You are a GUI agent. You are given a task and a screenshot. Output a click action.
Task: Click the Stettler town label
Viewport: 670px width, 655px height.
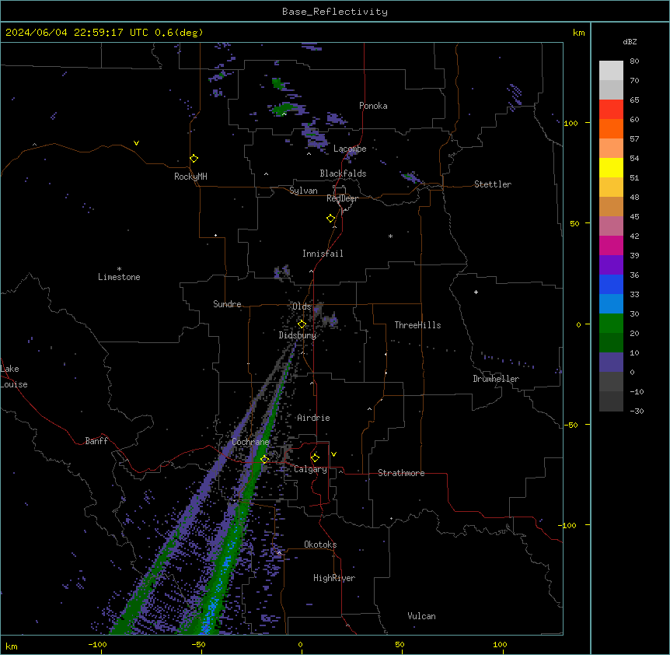pyautogui.click(x=493, y=184)
